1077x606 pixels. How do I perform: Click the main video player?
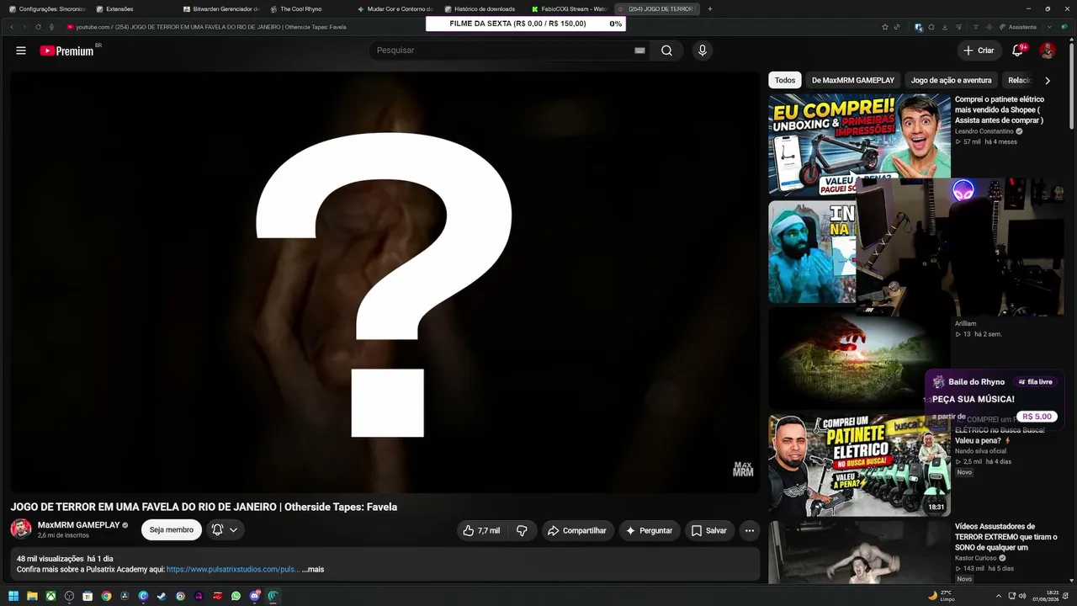pos(385,282)
